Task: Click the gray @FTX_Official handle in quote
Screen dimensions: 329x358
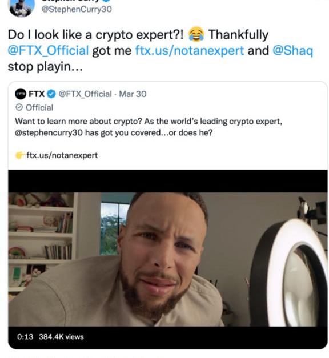Action: click(x=85, y=94)
